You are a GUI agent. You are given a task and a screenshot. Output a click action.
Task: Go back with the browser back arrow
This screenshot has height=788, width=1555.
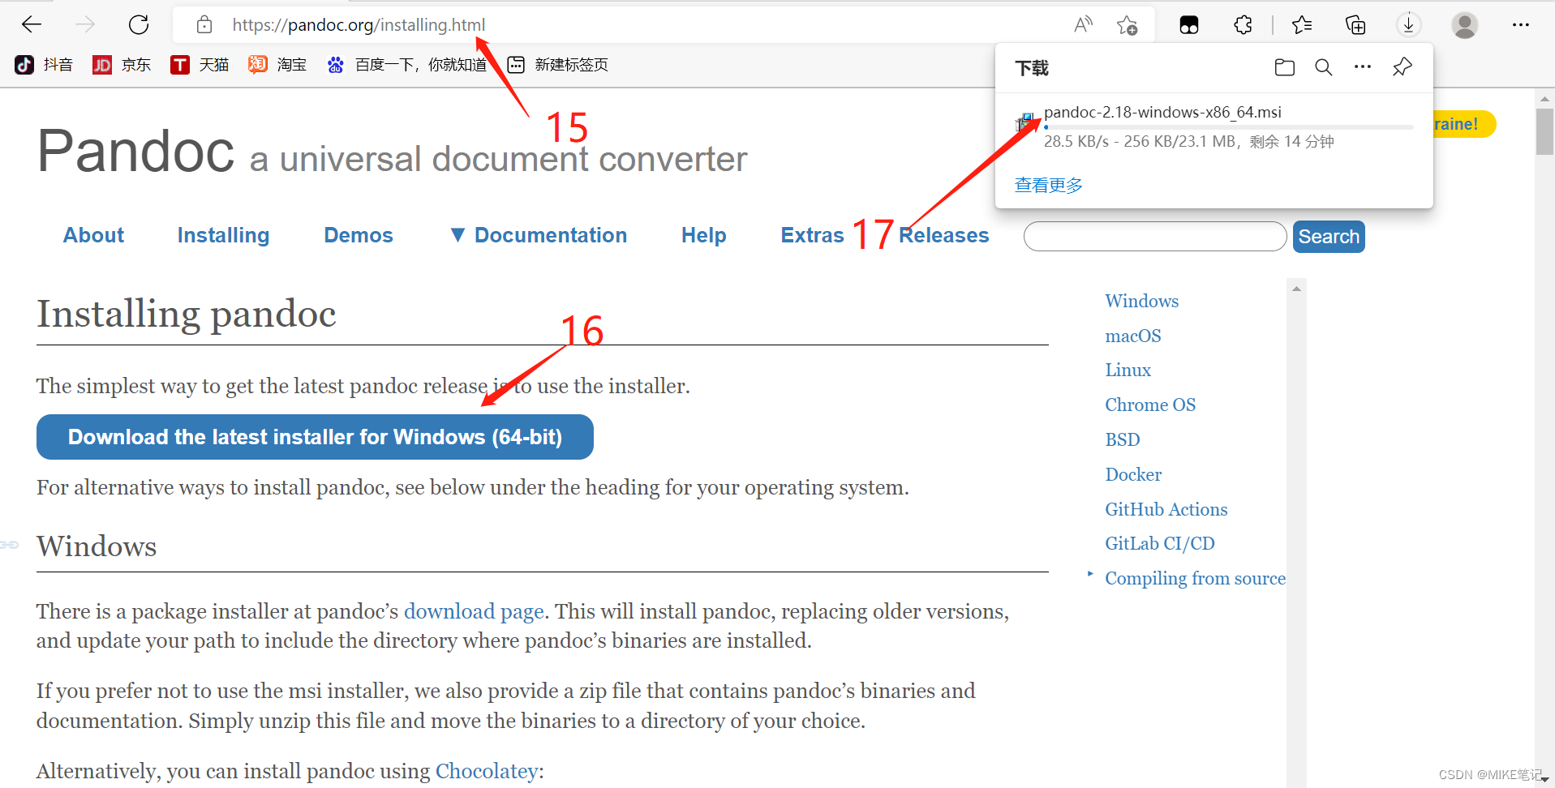pos(32,24)
